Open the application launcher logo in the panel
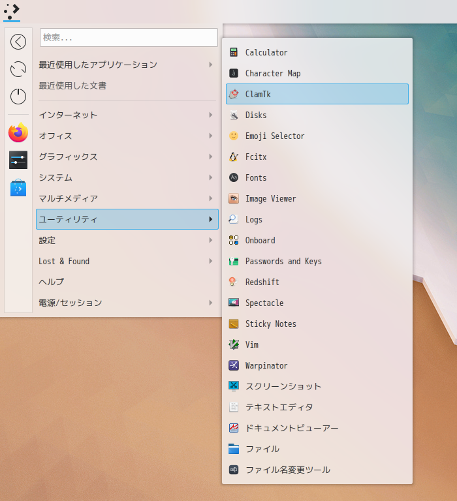The height and width of the screenshot is (501, 457). 12,12
